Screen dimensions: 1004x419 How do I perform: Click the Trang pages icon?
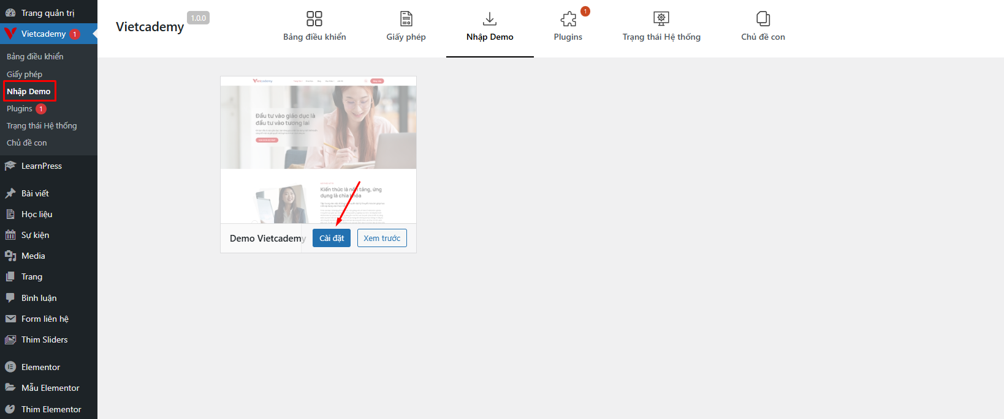coord(10,276)
